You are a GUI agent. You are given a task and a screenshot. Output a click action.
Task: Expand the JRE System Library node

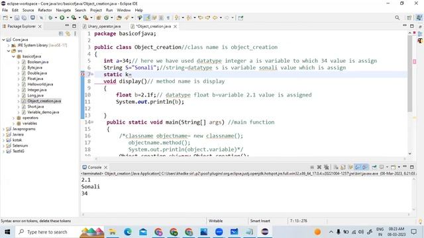9,46
